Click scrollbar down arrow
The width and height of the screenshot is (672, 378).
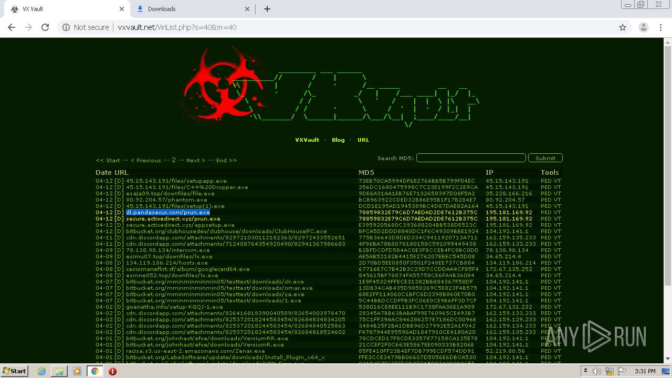tap(668, 359)
